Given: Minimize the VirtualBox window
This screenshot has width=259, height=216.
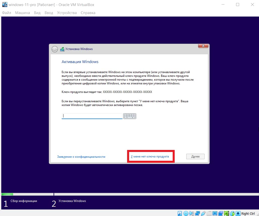Looking at the screenshot, I should [223, 5].
